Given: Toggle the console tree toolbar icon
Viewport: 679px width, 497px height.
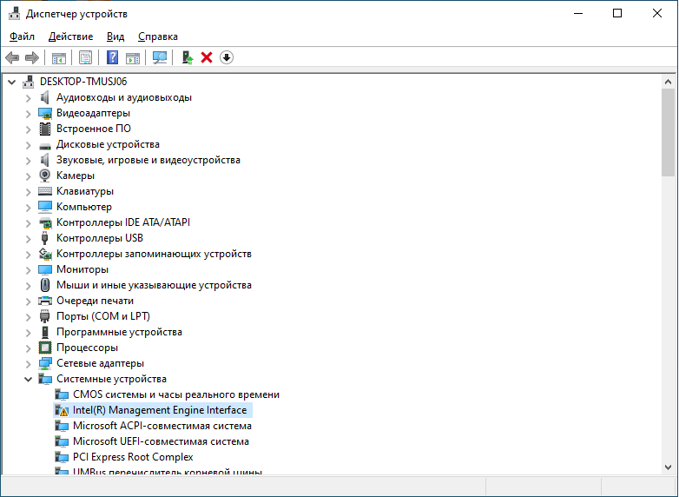Looking at the screenshot, I should tap(59, 57).
